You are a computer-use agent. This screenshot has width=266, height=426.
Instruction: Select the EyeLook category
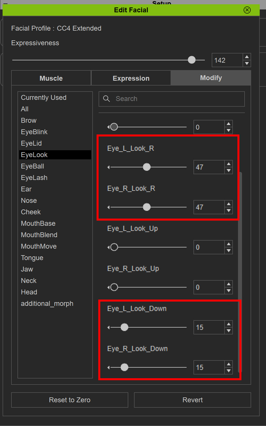(55, 155)
